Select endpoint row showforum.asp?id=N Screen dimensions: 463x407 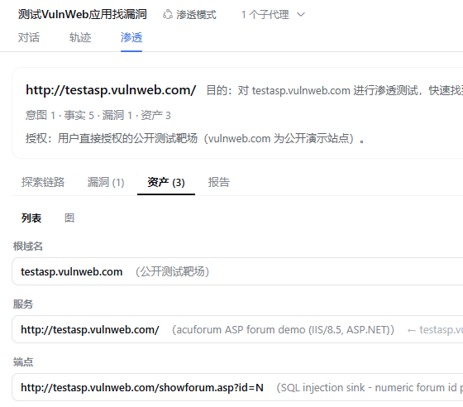click(237, 387)
